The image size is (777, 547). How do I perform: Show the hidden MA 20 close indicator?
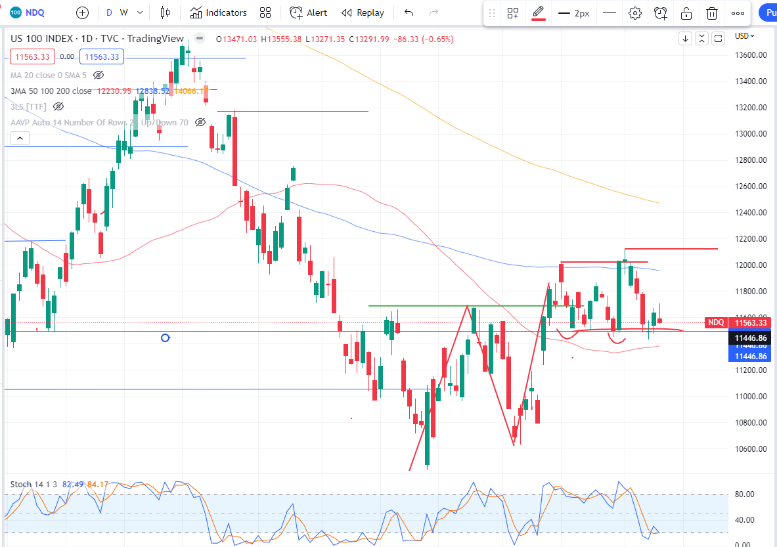point(99,76)
